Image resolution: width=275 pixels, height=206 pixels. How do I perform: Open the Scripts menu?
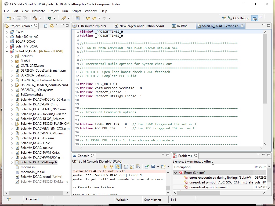[x=76, y=11]
